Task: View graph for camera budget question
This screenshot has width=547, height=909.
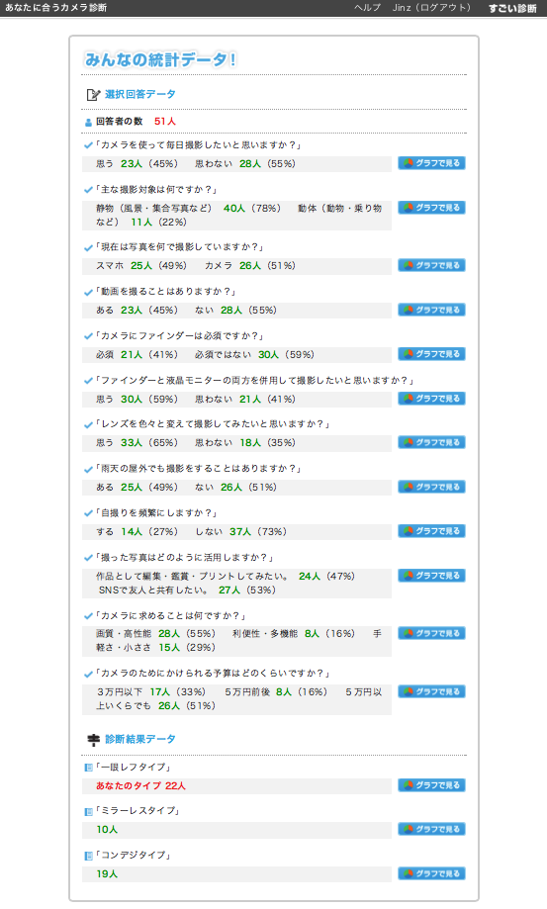Action: coord(431,691)
